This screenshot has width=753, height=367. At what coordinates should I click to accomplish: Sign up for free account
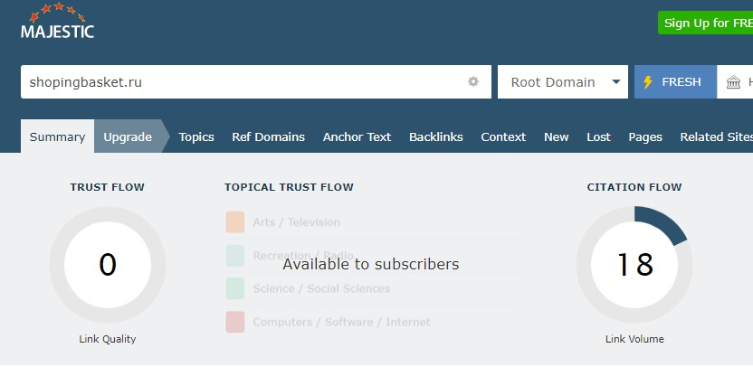[706, 23]
